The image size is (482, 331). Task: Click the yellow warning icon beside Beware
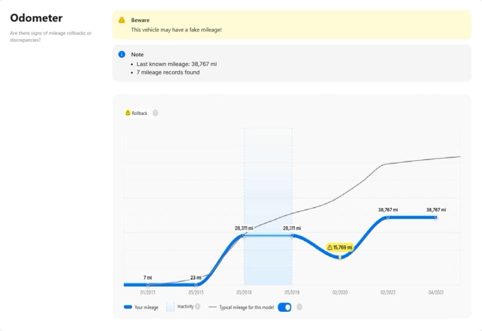[122, 20]
